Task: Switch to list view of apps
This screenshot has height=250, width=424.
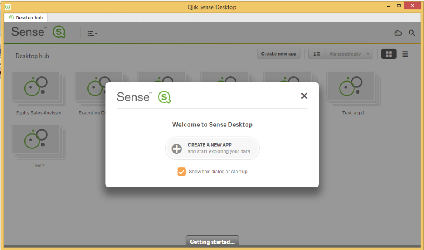Action: point(405,54)
